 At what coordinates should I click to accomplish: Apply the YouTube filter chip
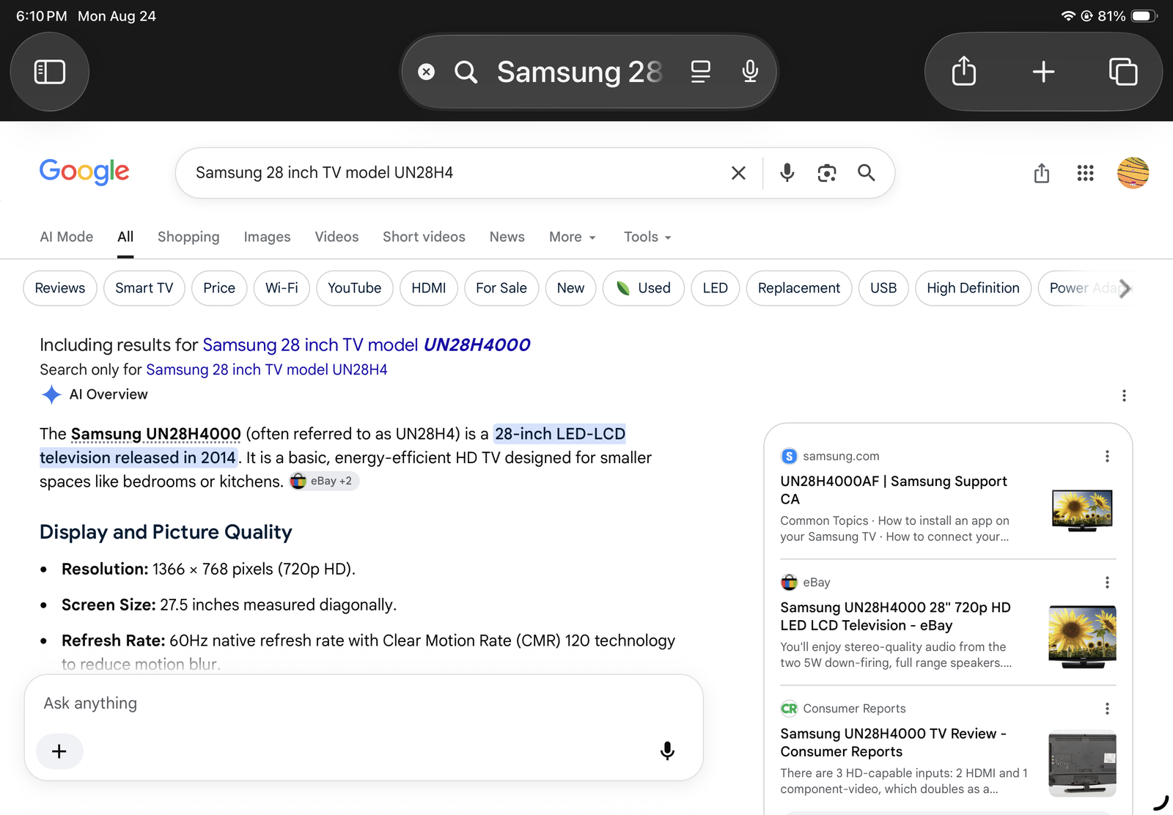coord(355,288)
